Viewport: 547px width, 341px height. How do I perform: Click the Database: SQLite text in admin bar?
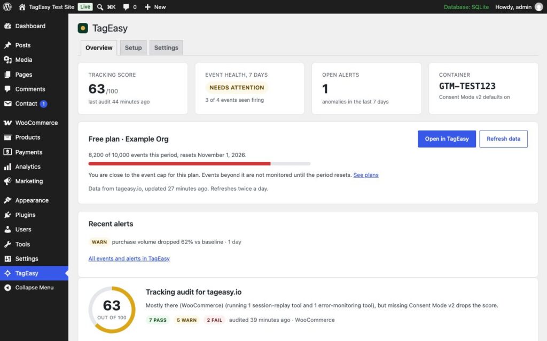pyautogui.click(x=466, y=7)
